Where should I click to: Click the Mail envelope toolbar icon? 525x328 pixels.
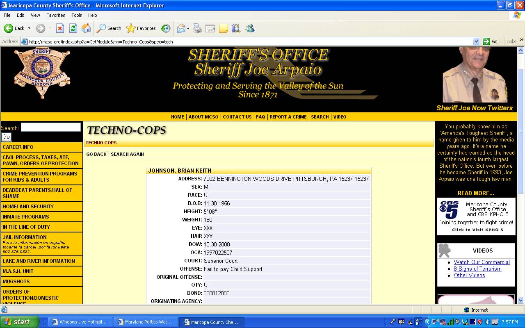pyautogui.click(x=181, y=28)
